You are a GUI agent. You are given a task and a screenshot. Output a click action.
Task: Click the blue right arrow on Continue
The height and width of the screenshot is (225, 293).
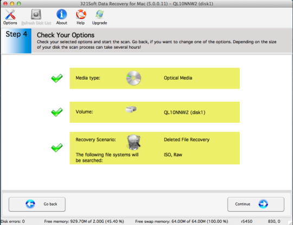(263, 204)
